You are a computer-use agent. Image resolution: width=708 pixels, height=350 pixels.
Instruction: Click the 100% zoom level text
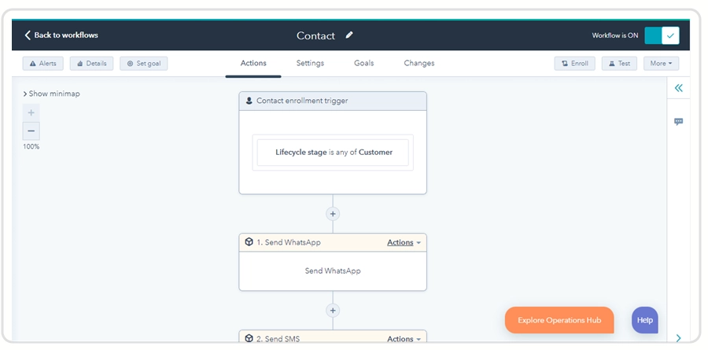(x=31, y=147)
